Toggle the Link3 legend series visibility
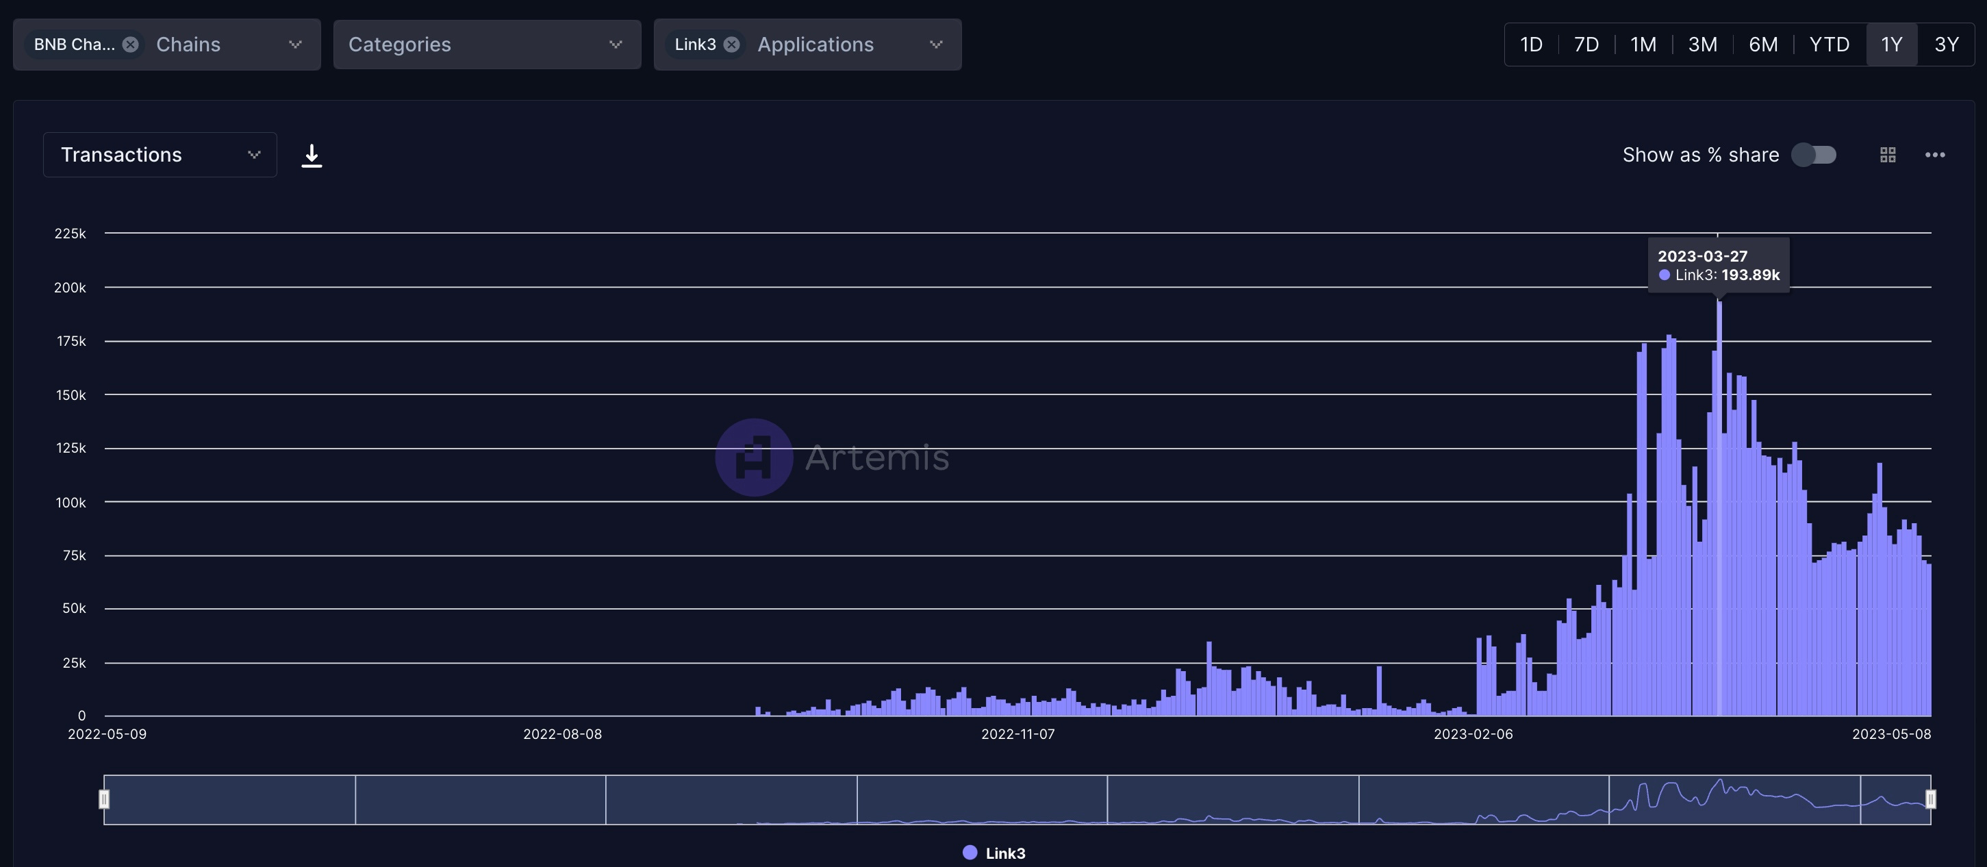The width and height of the screenshot is (1987, 867). coord(994,853)
